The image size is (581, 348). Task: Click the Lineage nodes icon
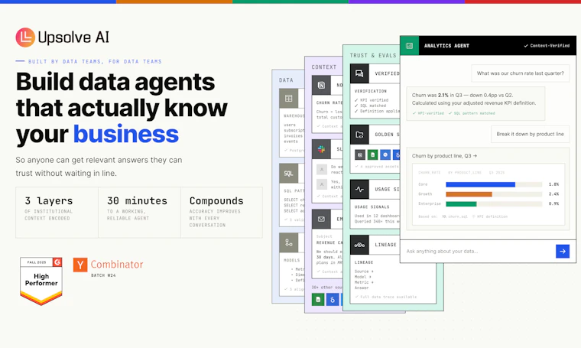point(359,245)
